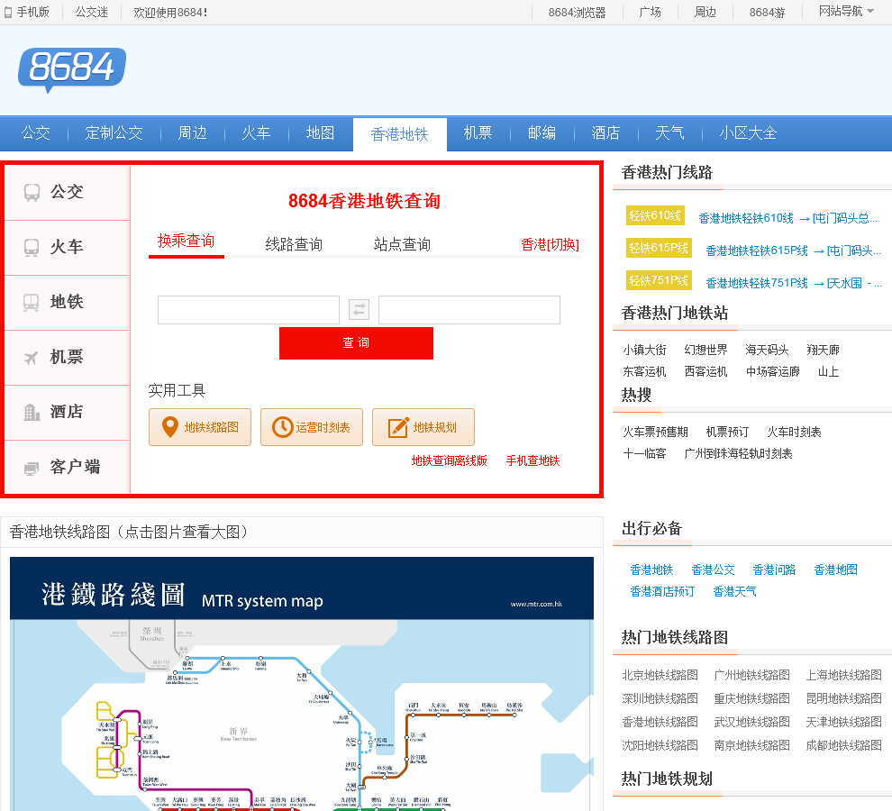Expand the 网站导航 dropdown

[846, 12]
